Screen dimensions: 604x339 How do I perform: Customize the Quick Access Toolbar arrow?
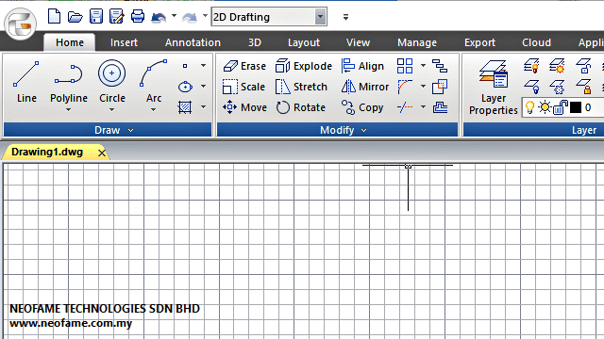click(x=345, y=17)
